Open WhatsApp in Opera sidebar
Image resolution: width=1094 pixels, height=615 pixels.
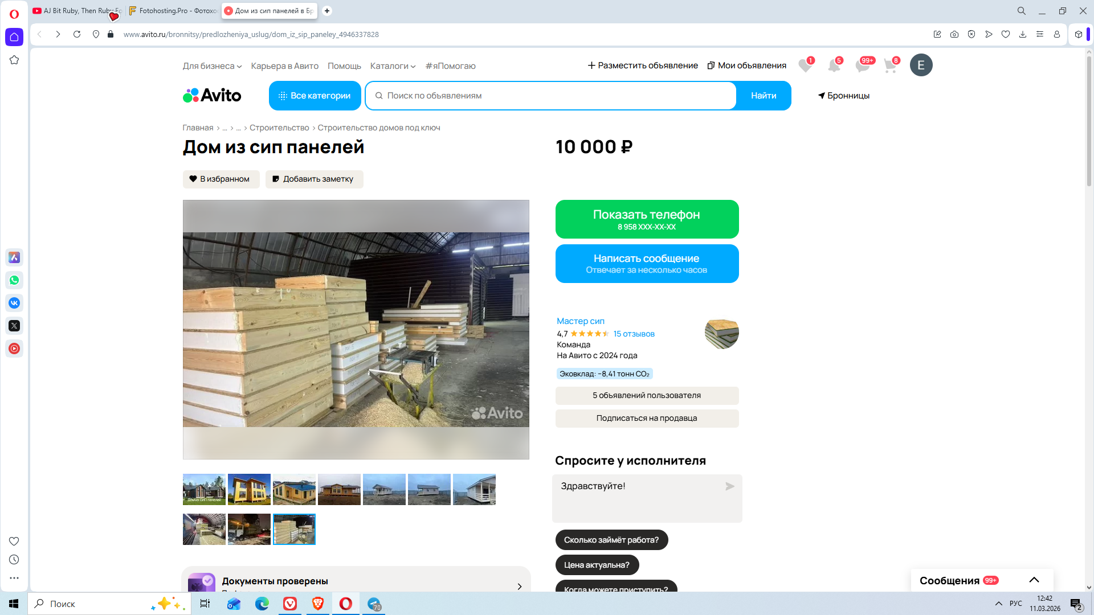14,280
